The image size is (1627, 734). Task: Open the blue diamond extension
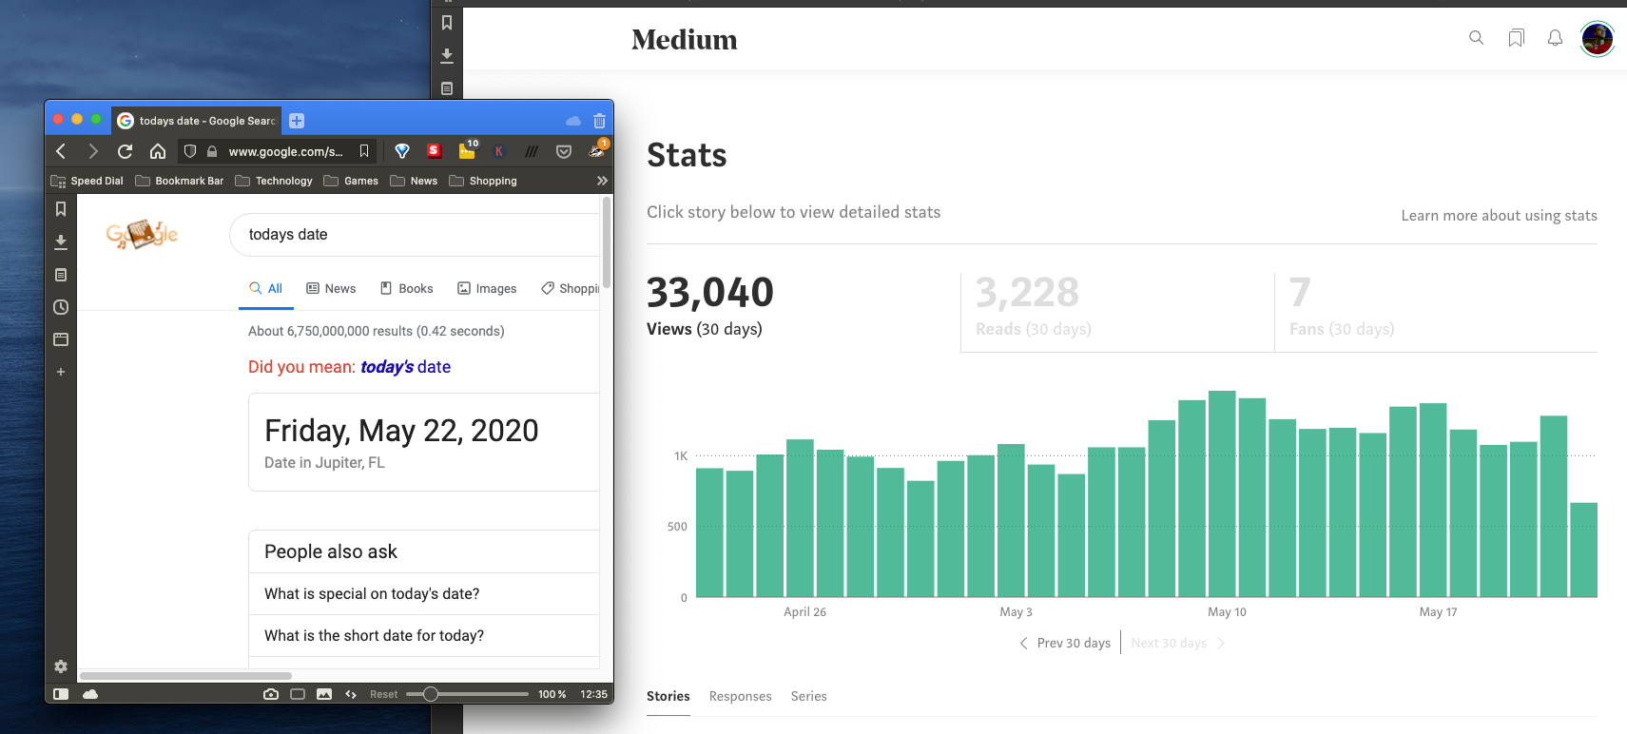pyautogui.click(x=402, y=151)
